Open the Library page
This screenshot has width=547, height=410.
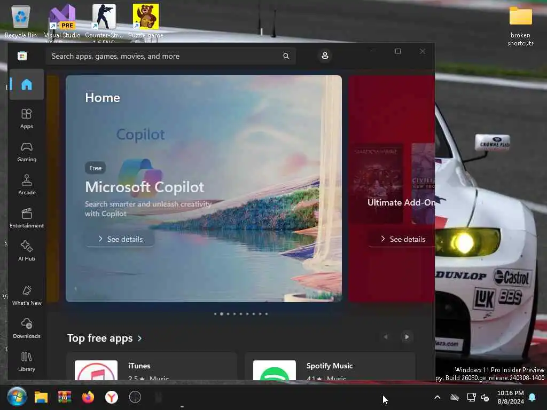click(27, 361)
